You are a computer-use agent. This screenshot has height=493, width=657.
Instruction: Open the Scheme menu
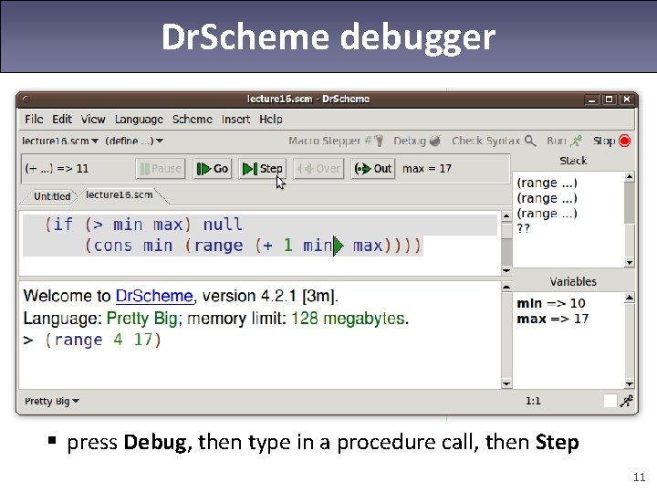coord(193,120)
